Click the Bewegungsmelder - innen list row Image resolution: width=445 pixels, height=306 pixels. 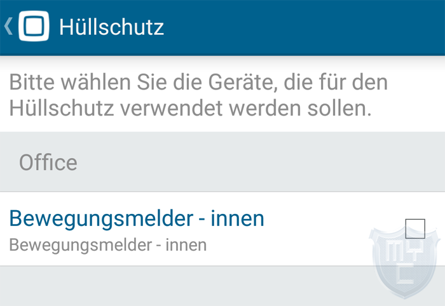pyautogui.click(x=222, y=229)
